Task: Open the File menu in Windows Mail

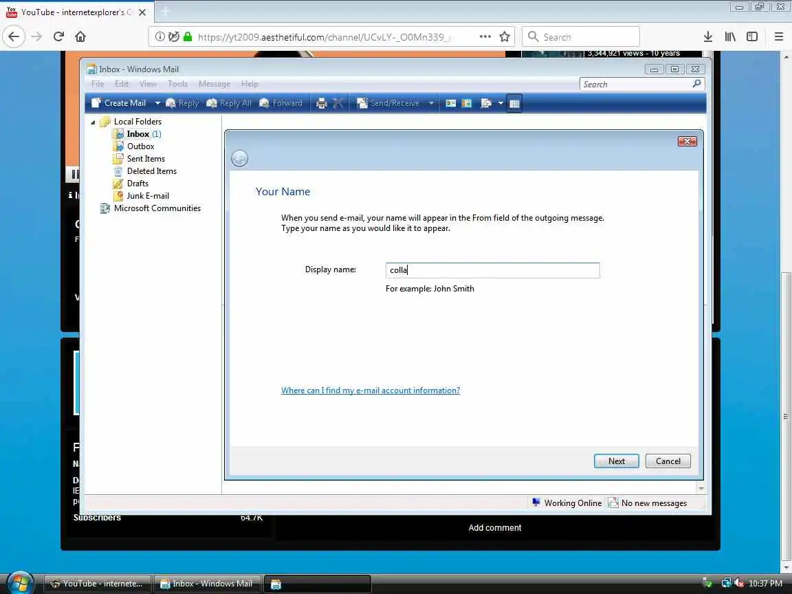Action: (98, 84)
